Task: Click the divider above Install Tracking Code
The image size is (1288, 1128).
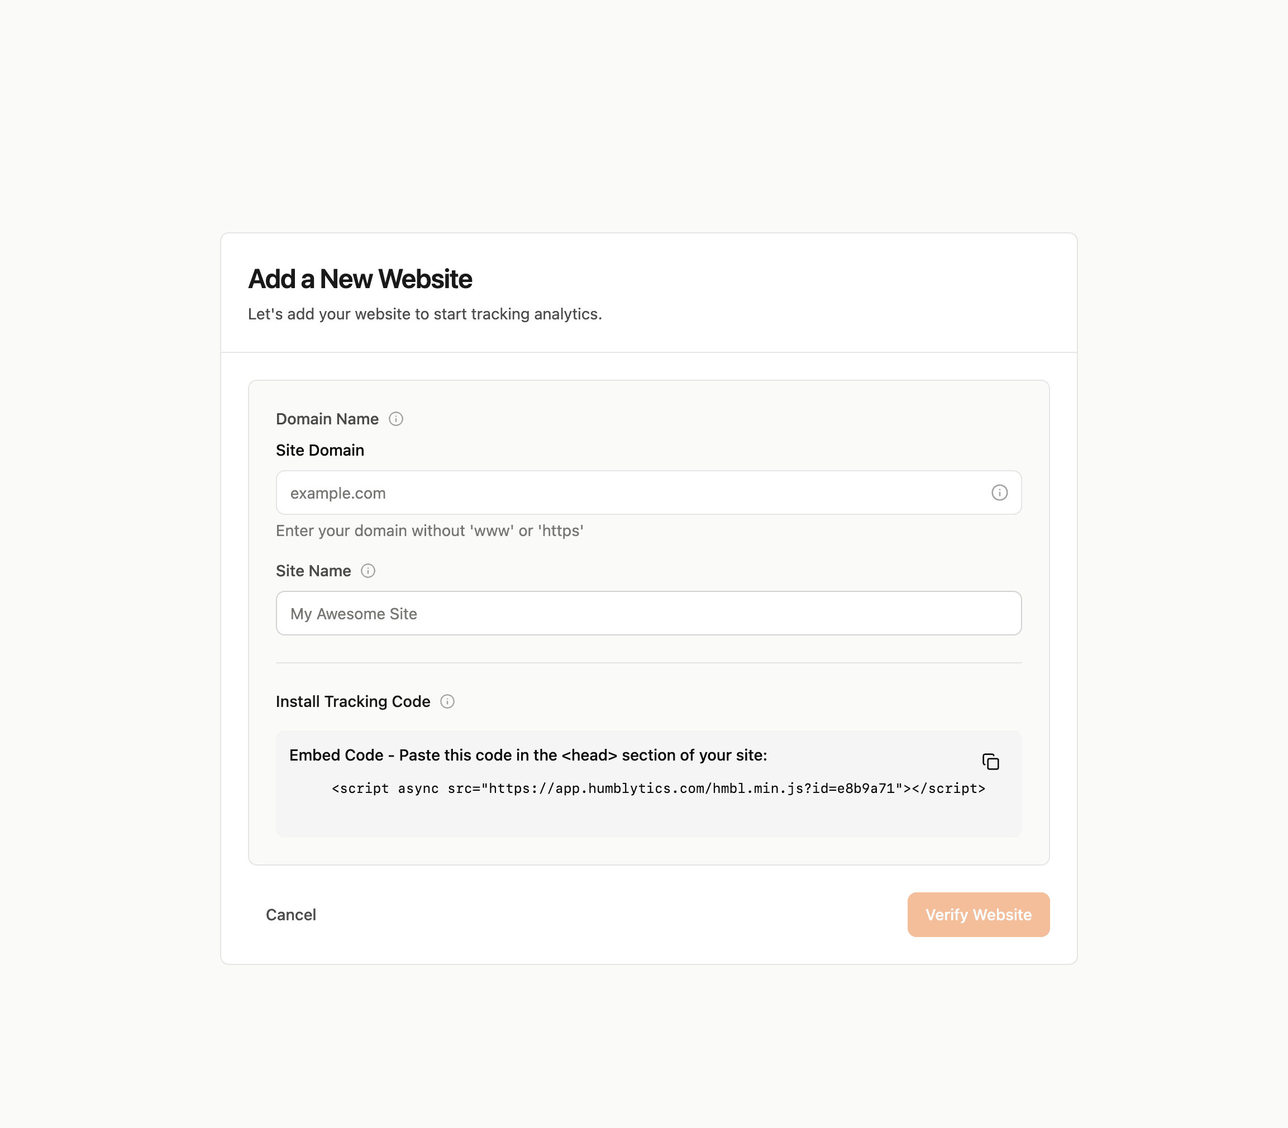Action: pyautogui.click(x=648, y=663)
